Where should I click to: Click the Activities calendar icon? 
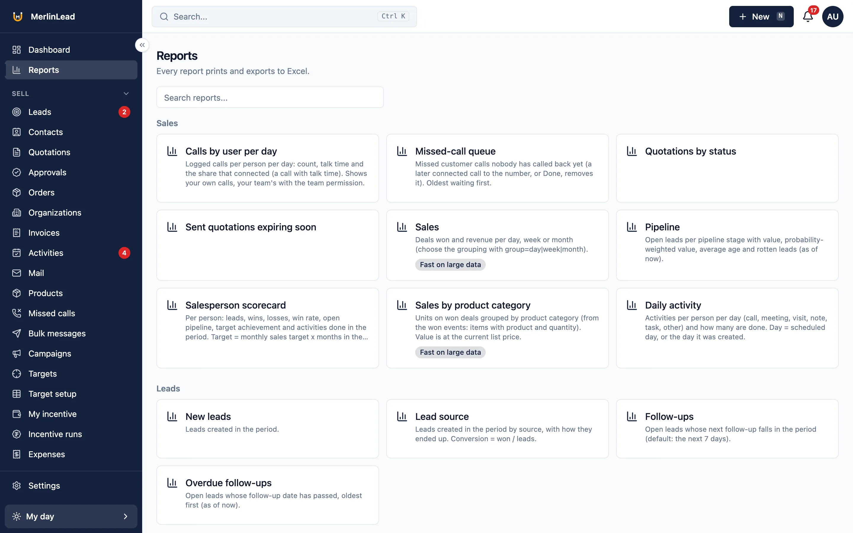tap(17, 253)
